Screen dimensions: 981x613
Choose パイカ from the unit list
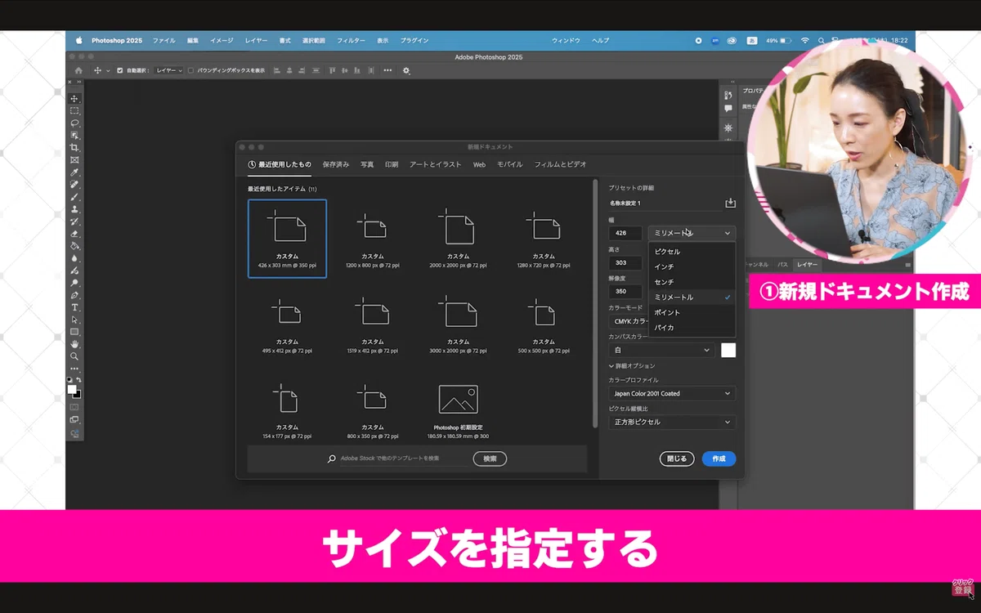coord(692,328)
